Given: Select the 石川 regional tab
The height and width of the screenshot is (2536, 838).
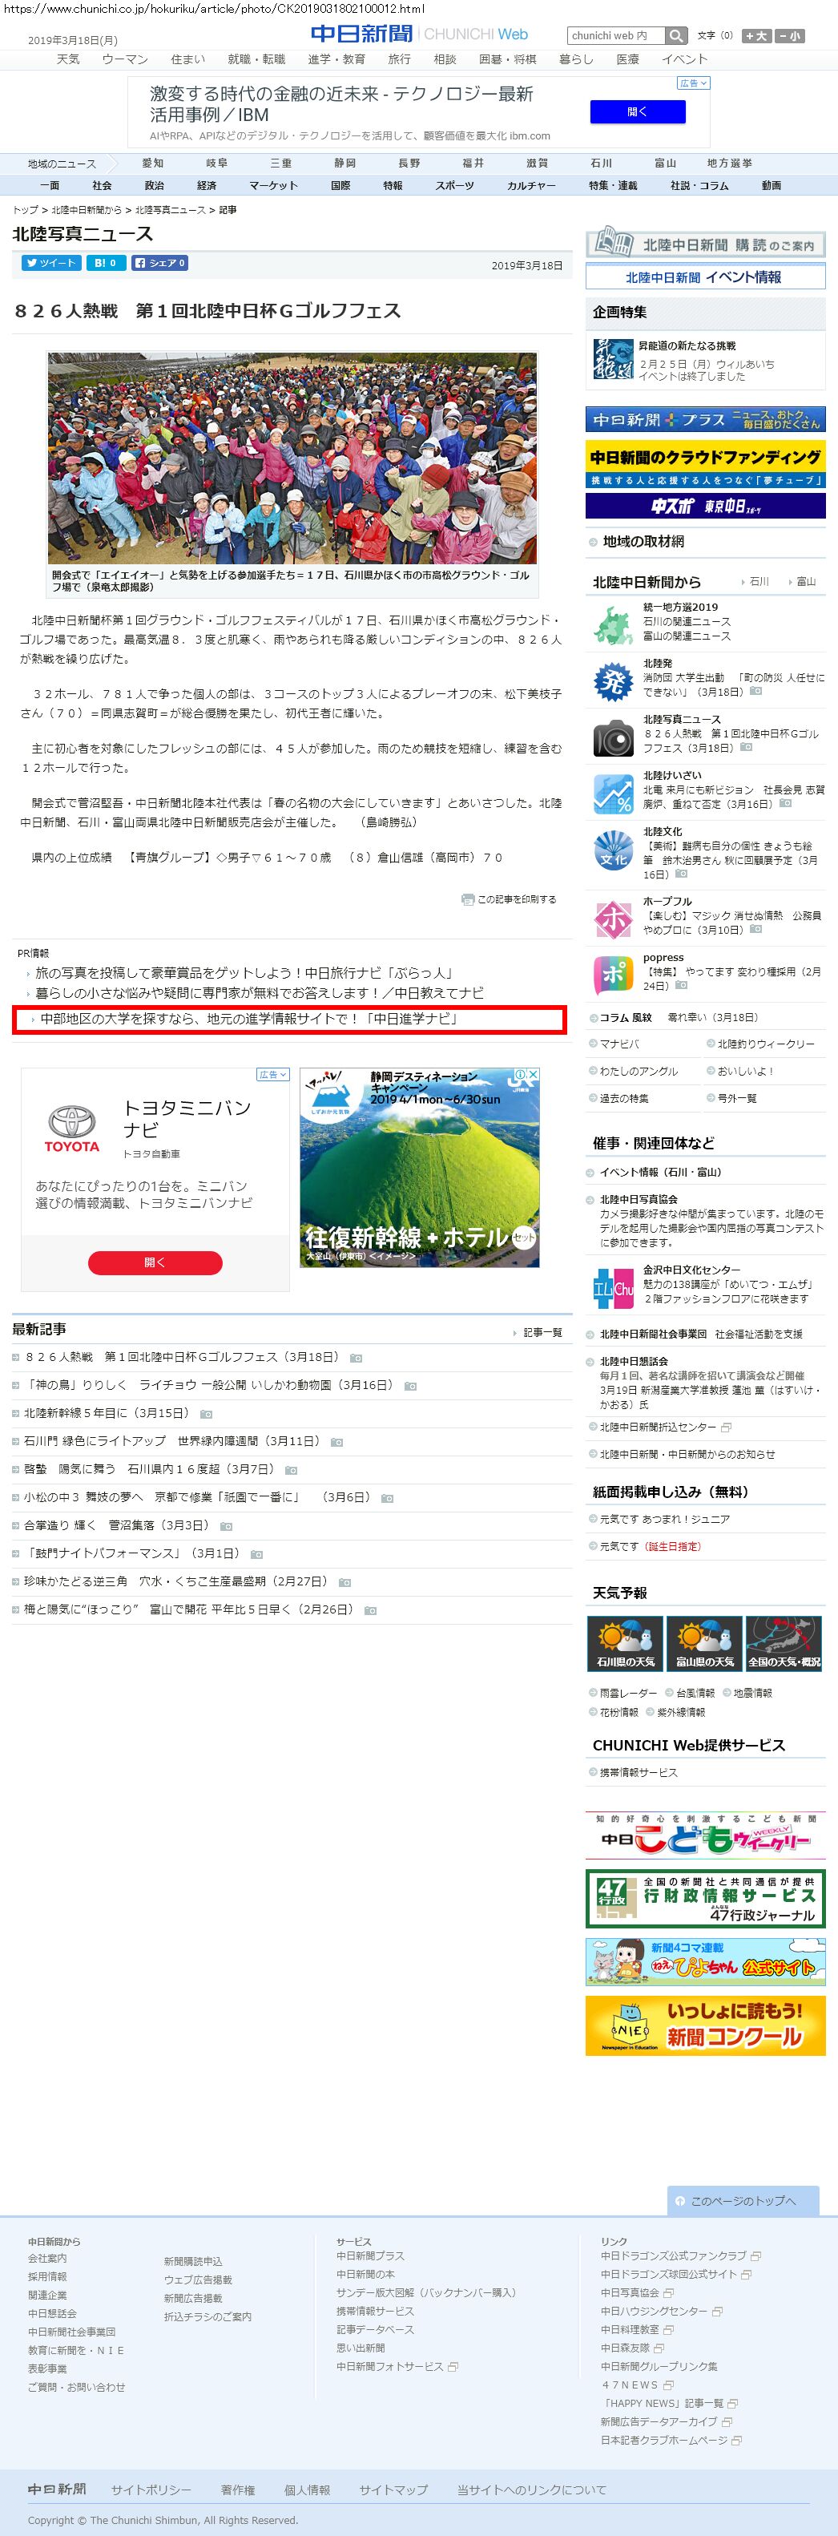Looking at the screenshot, I should pos(600,163).
